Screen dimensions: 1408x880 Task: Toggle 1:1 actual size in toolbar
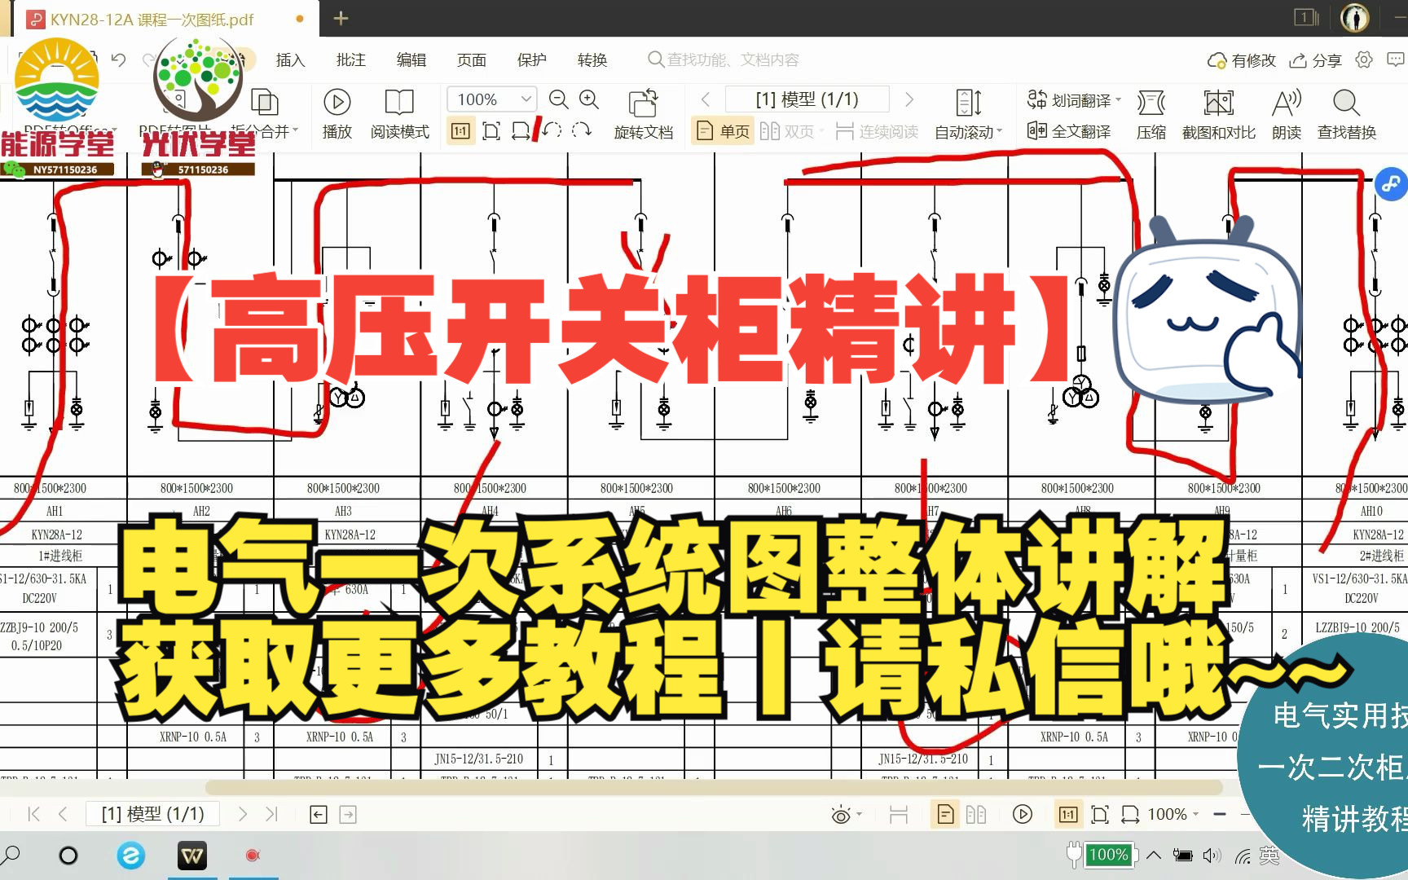(460, 131)
